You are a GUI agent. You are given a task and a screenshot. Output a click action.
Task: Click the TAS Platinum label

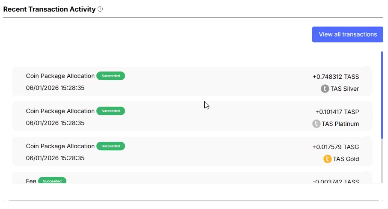[x=340, y=124]
